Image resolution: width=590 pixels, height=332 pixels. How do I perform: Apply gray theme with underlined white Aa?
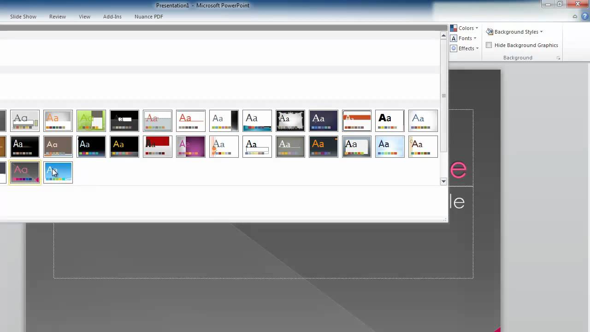pyautogui.click(x=290, y=147)
